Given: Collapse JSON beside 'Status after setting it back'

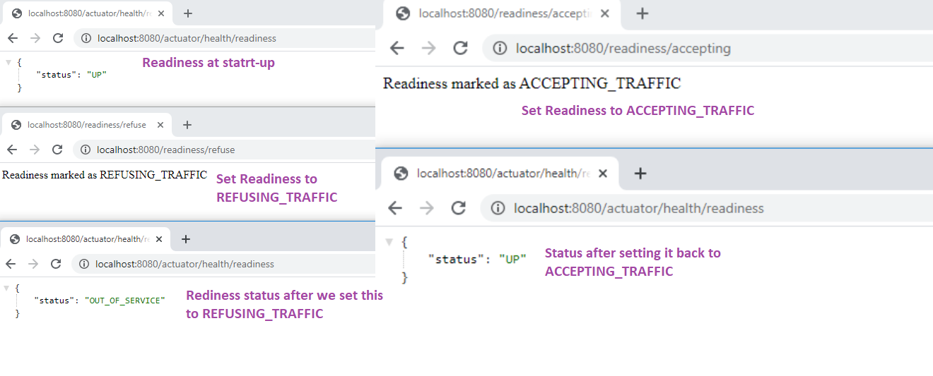Looking at the screenshot, I should point(388,242).
